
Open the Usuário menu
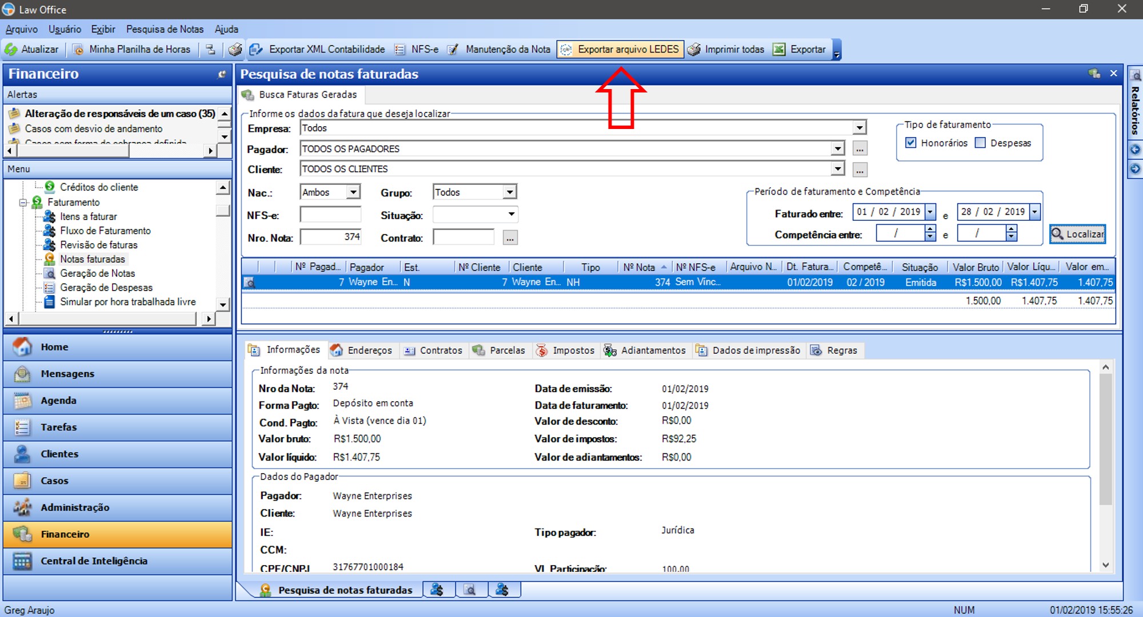[x=65, y=29]
